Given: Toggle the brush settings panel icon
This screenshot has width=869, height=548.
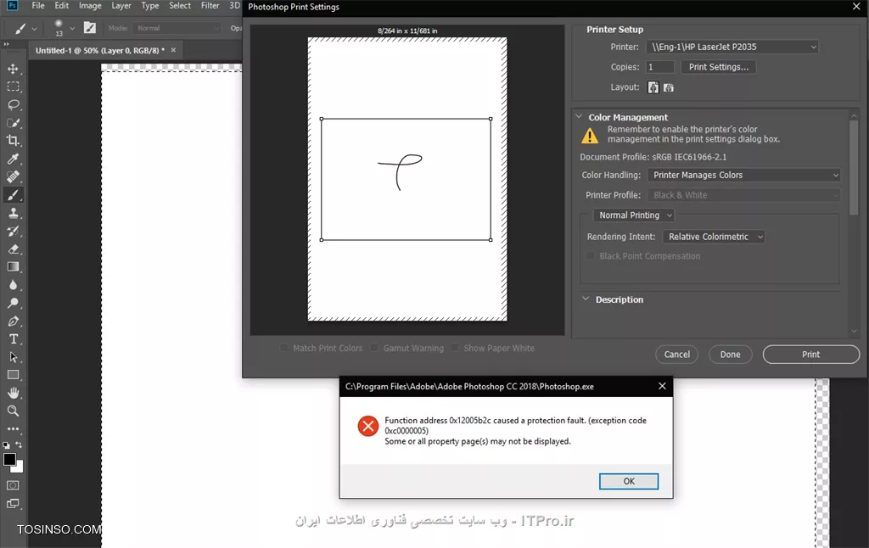Looking at the screenshot, I should [90, 27].
